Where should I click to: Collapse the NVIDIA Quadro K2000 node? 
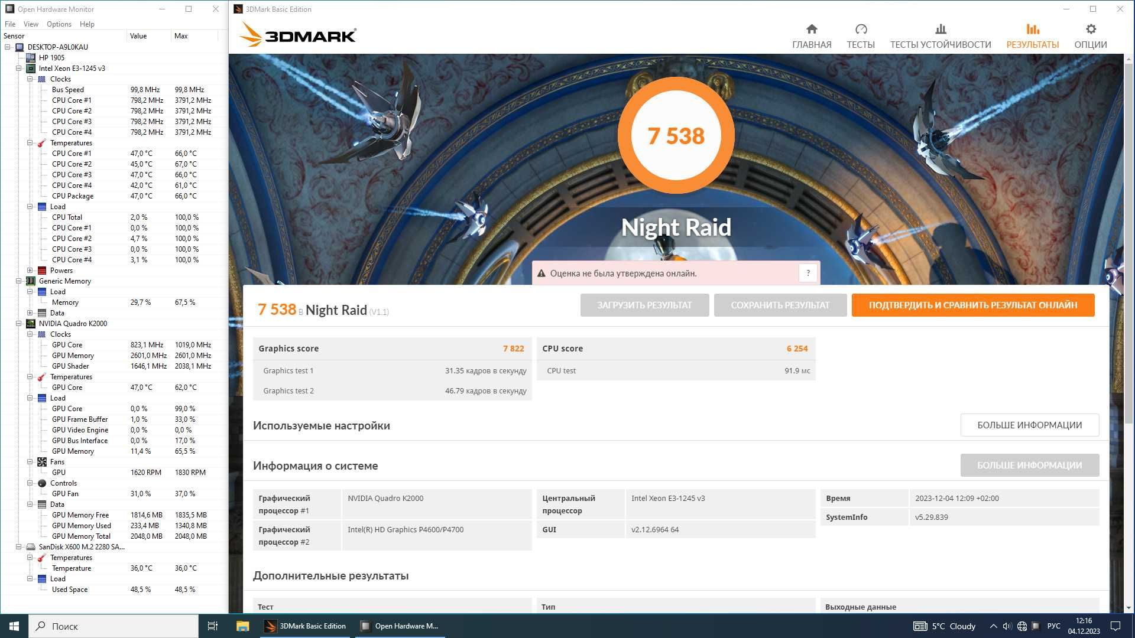[x=19, y=324]
